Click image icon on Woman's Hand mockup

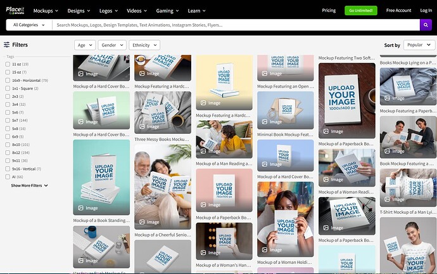click(203, 252)
